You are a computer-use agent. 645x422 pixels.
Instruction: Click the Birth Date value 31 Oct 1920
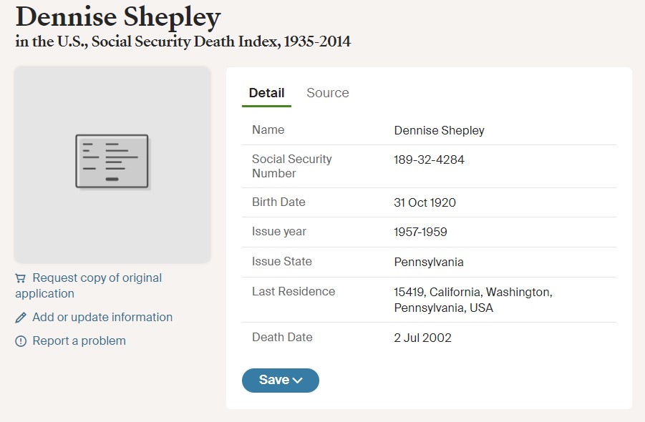tap(425, 202)
